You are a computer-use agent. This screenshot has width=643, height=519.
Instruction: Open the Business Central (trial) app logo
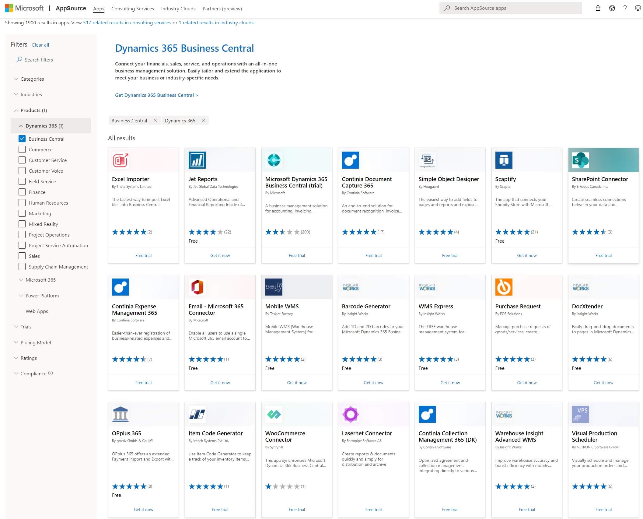click(274, 160)
